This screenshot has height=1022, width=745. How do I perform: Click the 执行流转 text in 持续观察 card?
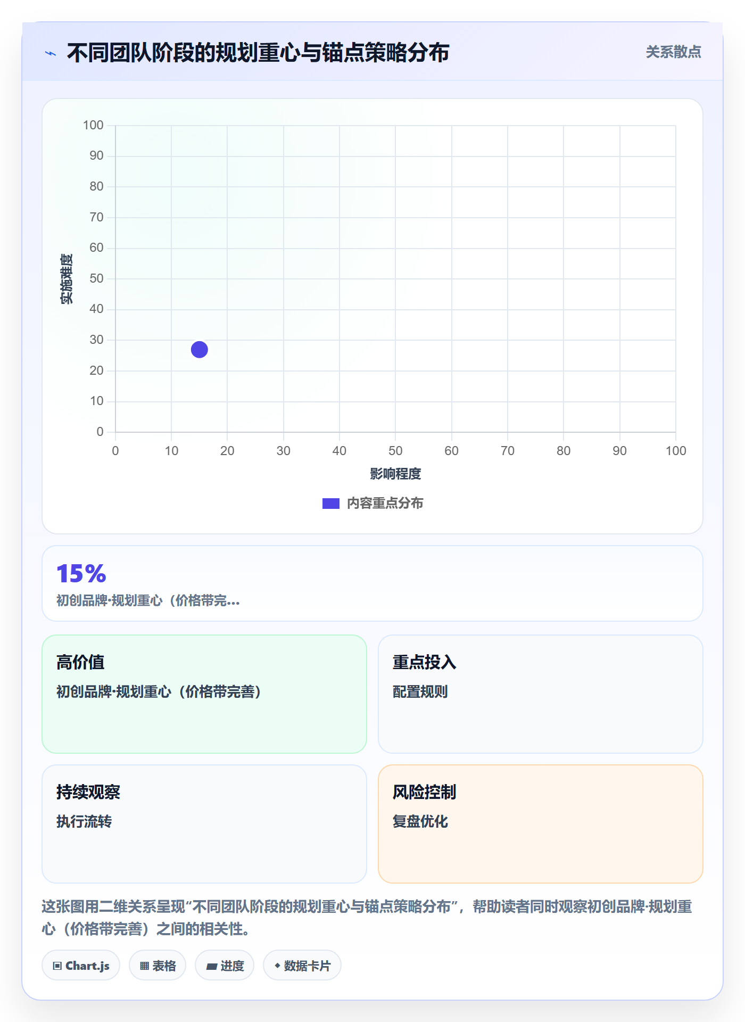pos(84,822)
